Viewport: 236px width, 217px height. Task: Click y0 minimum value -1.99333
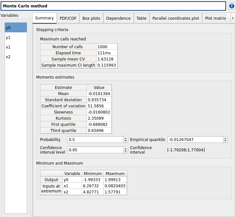[93, 179]
